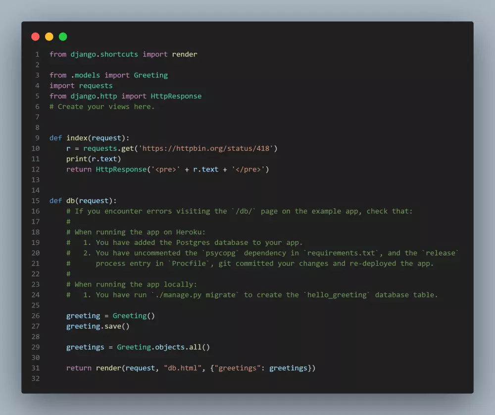
Task: Select the render import on line 1
Action: (x=184, y=54)
